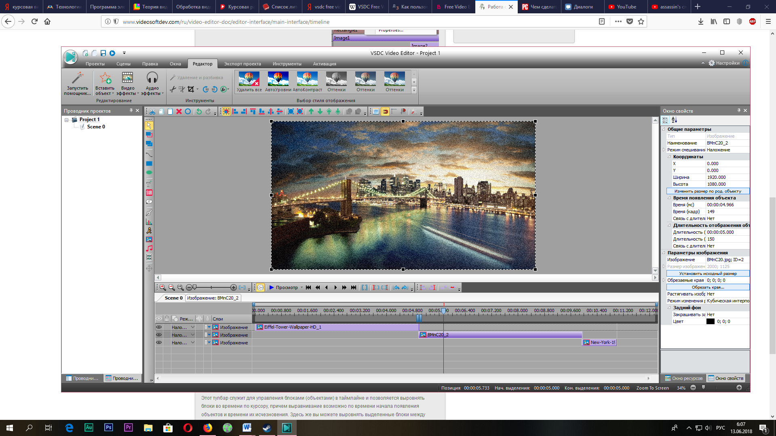The image size is (776, 436).
Task: Apply the АвтоУровни display style
Action: tap(278, 82)
